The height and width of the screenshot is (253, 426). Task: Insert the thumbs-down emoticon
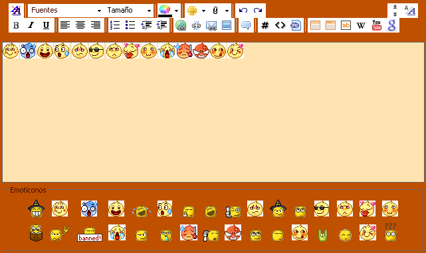(211, 236)
